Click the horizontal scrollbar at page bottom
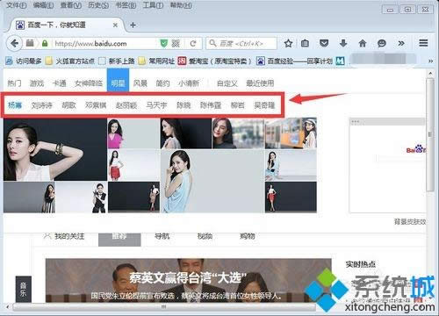Screen dimensions: 439x316 point(164,307)
